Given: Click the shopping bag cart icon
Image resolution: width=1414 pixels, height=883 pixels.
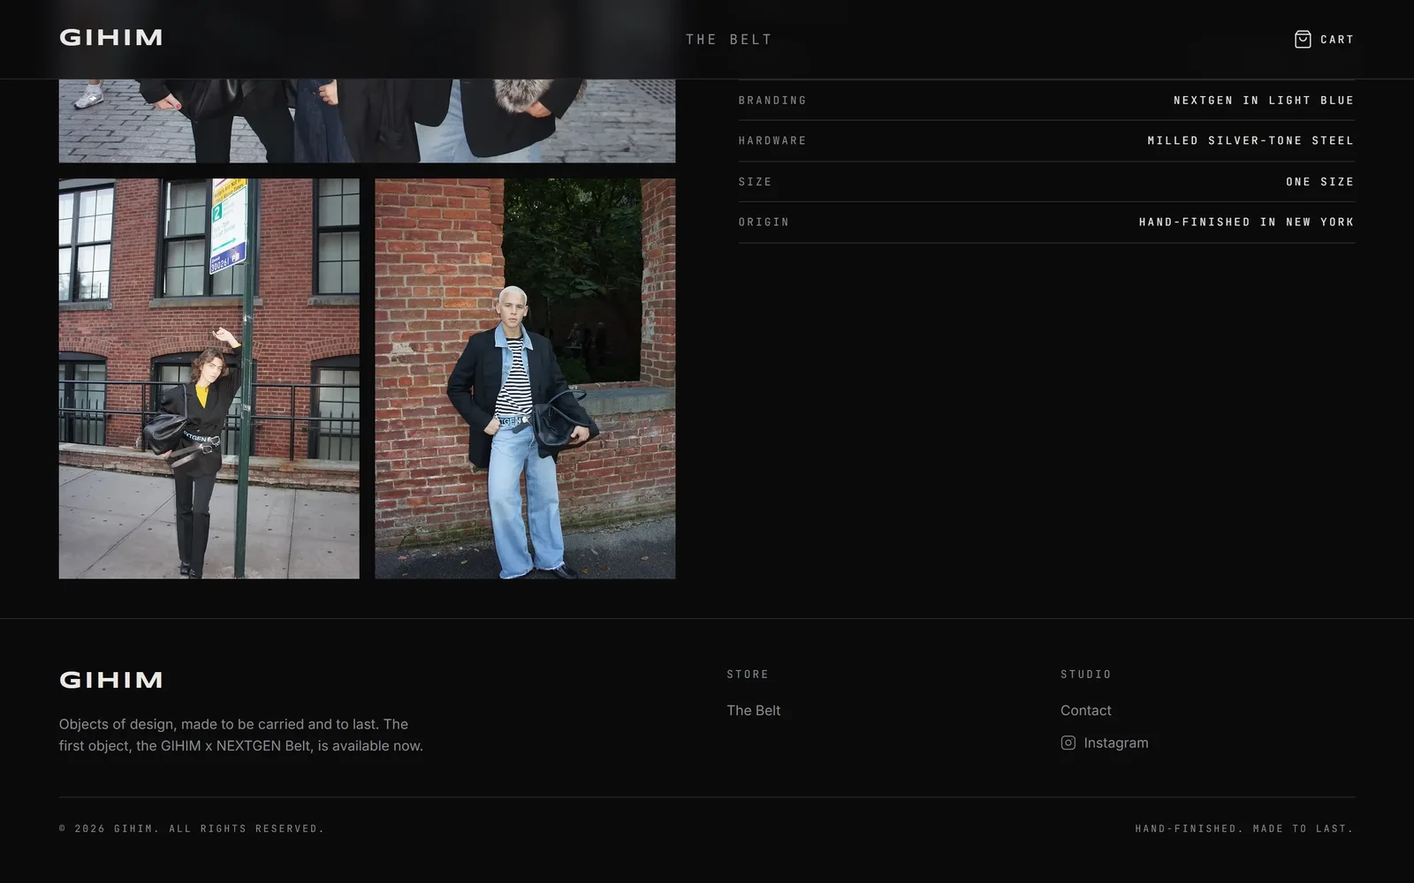Looking at the screenshot, I should click(1303, 39).
